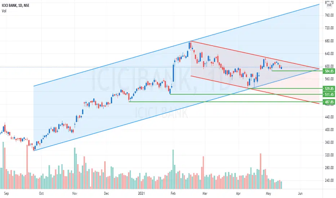
Task: Click the Feb label on time axis
Action: (173, 194)
